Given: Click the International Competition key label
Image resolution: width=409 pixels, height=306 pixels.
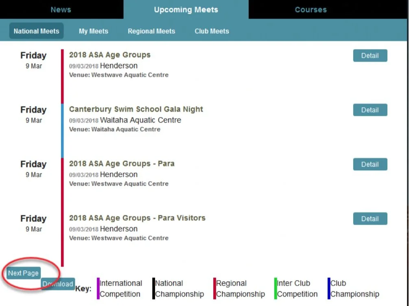Looking at the screenshot, I should (121, 289).
